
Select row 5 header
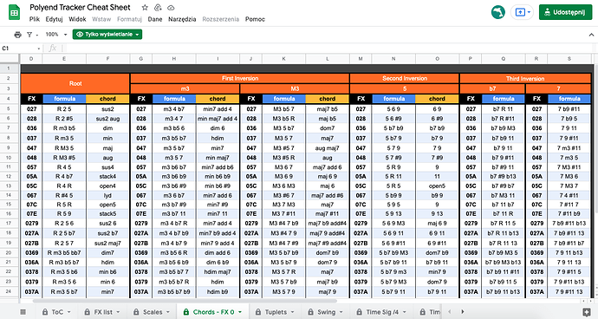click(x=10, y=108)
